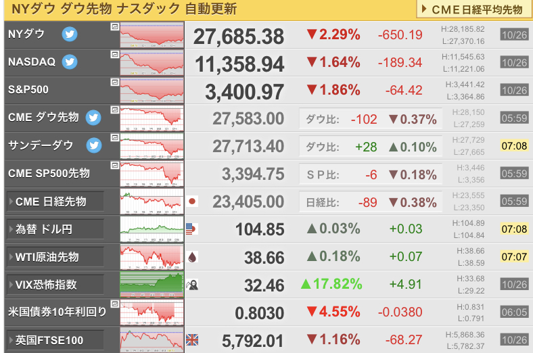Open the VIX green mini chart thumbnail

click(x=152, y=285)
